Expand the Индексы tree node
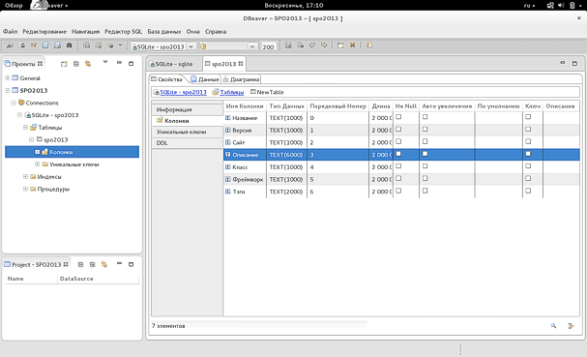The image size is (587, 357). [25, 176]
